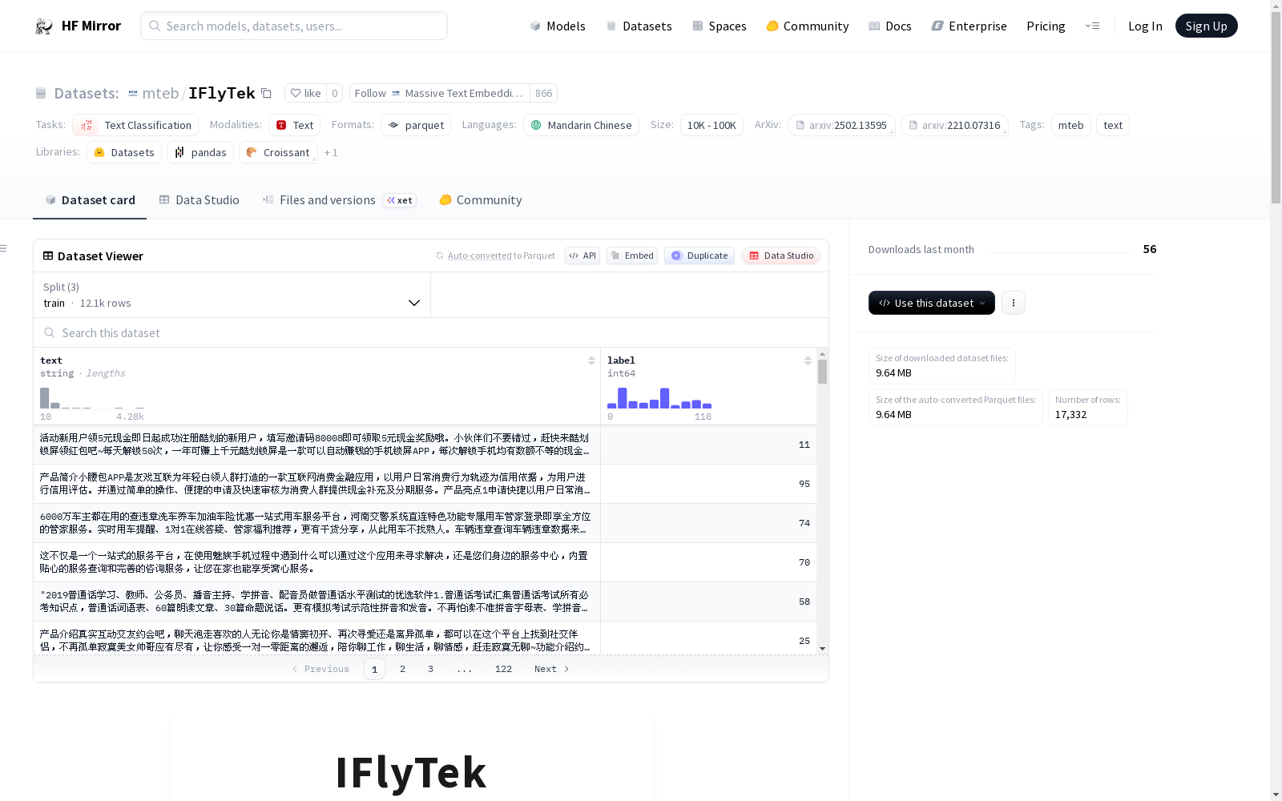Click the mteb organization avatar icon
This screenshot has width=1282, height=801.
coord(133,94)
